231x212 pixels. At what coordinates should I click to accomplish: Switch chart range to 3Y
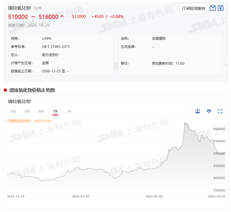coord(69,111)
